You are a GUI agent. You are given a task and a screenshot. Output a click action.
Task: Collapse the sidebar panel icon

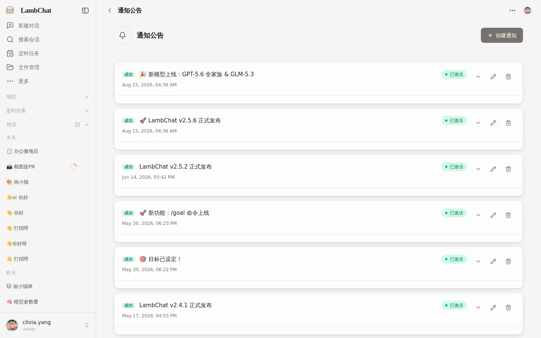(85, 11)
